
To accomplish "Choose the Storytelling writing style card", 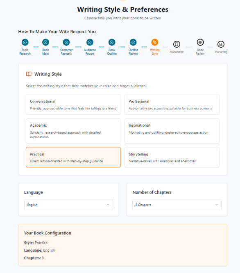I will pyautogui.click(x=172, y=157).
